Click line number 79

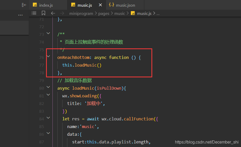41,80
